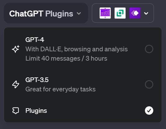
Task: Click the 'ChatGPT' title text
Action: point(26,14)
